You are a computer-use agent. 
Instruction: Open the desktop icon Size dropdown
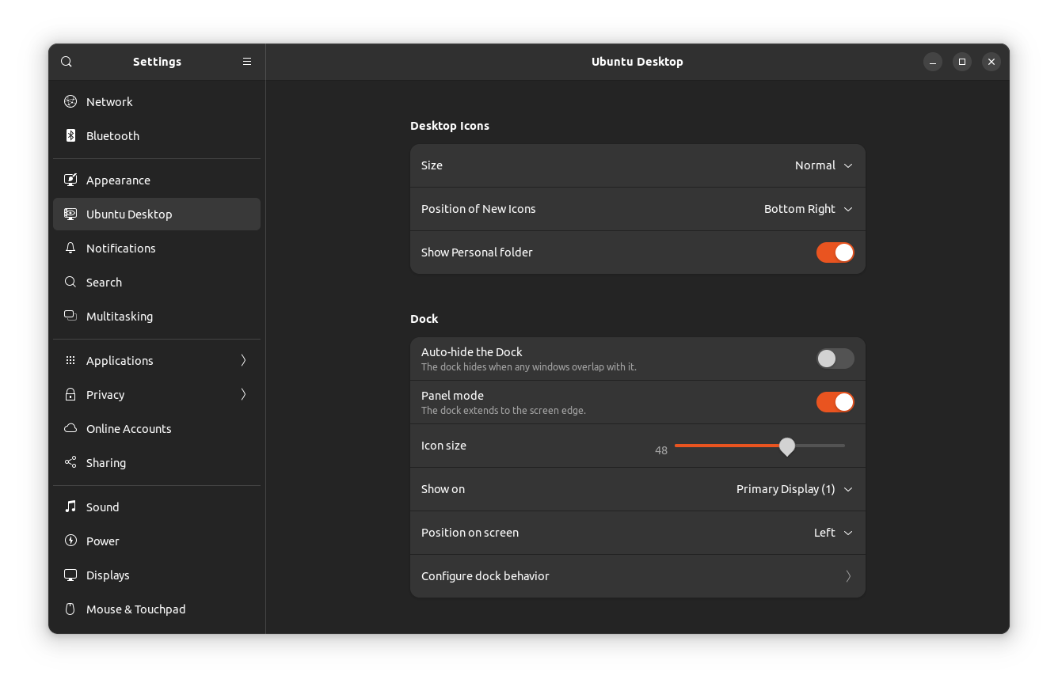[824, 165]
